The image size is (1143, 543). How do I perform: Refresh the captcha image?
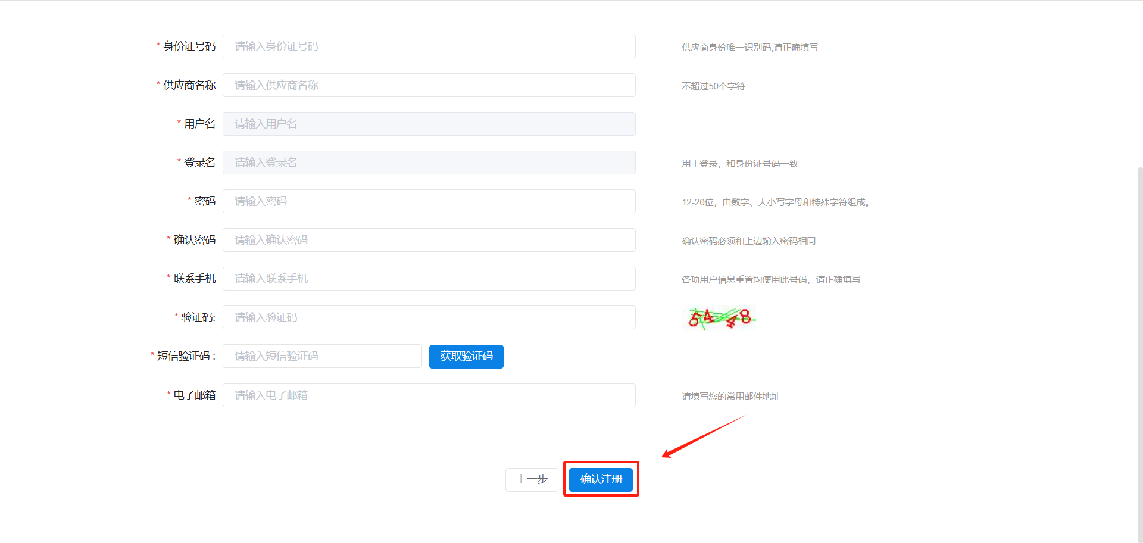(x=719, y=318)
